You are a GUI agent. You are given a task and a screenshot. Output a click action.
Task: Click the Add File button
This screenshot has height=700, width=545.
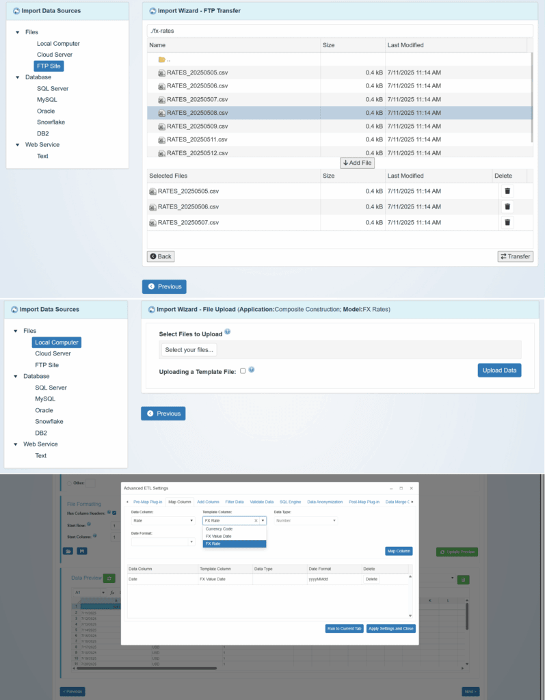[x=357, y=163]
